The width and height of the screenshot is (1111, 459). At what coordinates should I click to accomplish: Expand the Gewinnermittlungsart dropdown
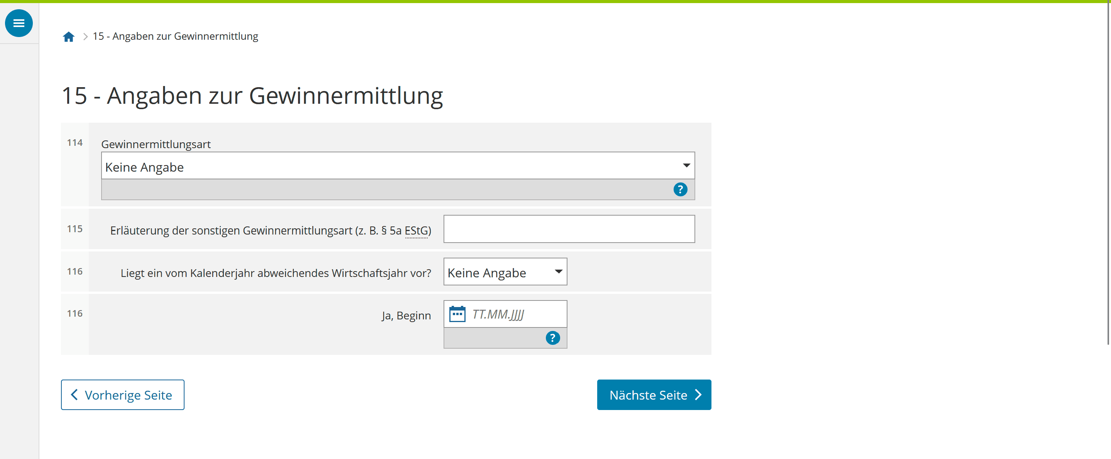[x=398, y=166]
